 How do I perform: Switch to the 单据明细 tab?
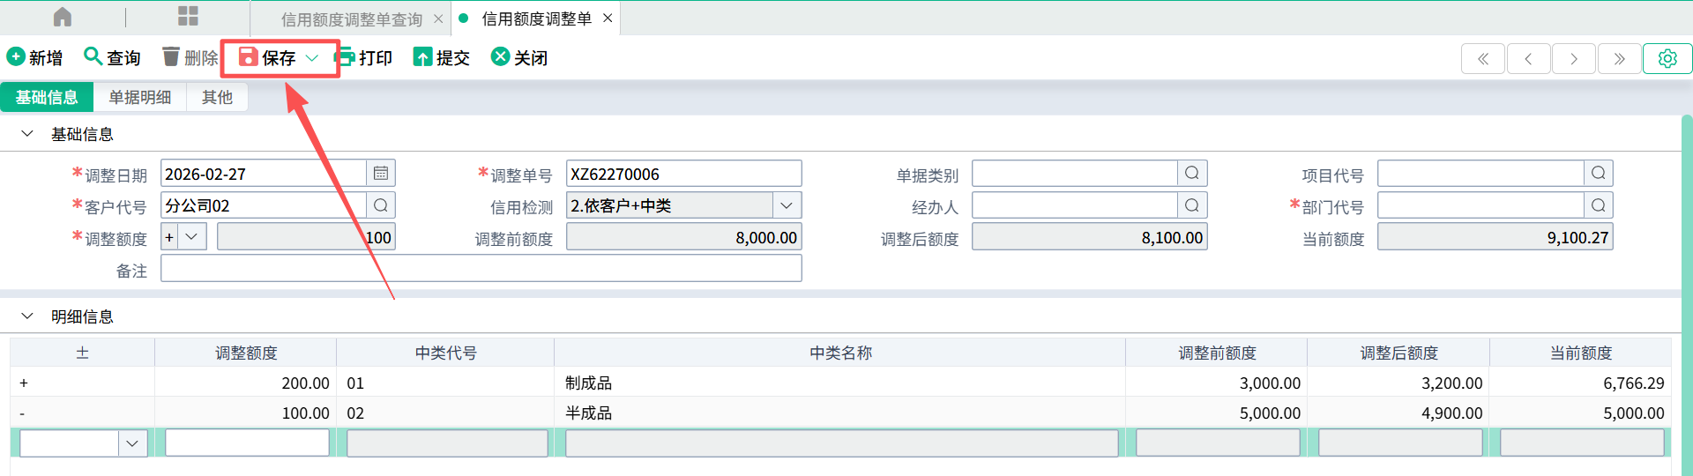tap(139, 97)
